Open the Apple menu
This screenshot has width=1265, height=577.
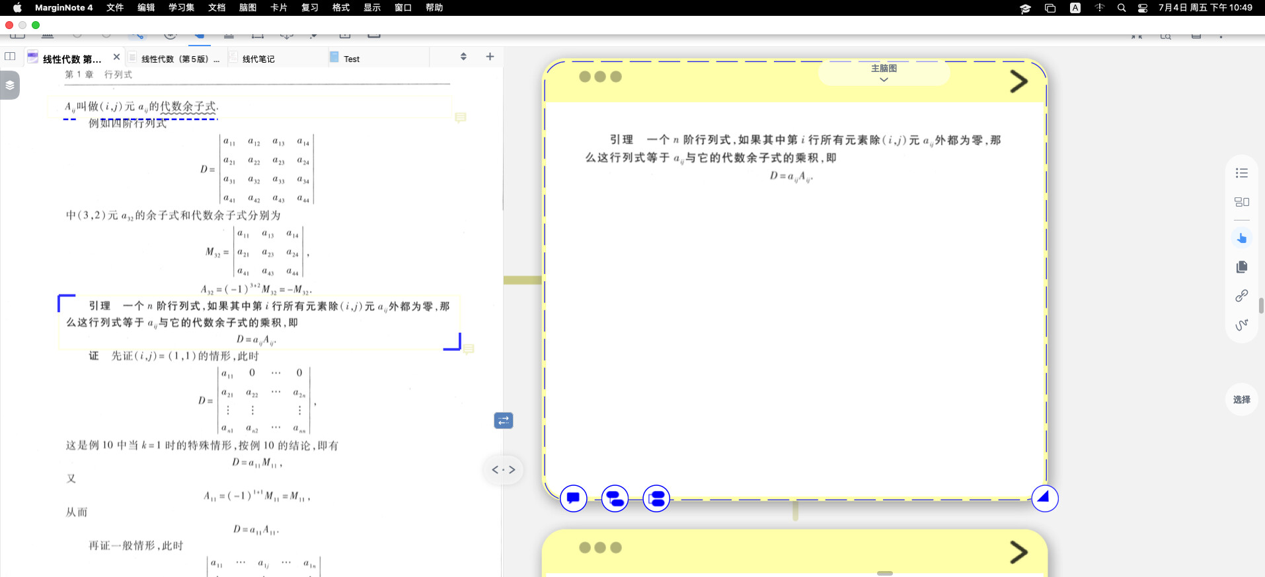[x=17, y=7]
